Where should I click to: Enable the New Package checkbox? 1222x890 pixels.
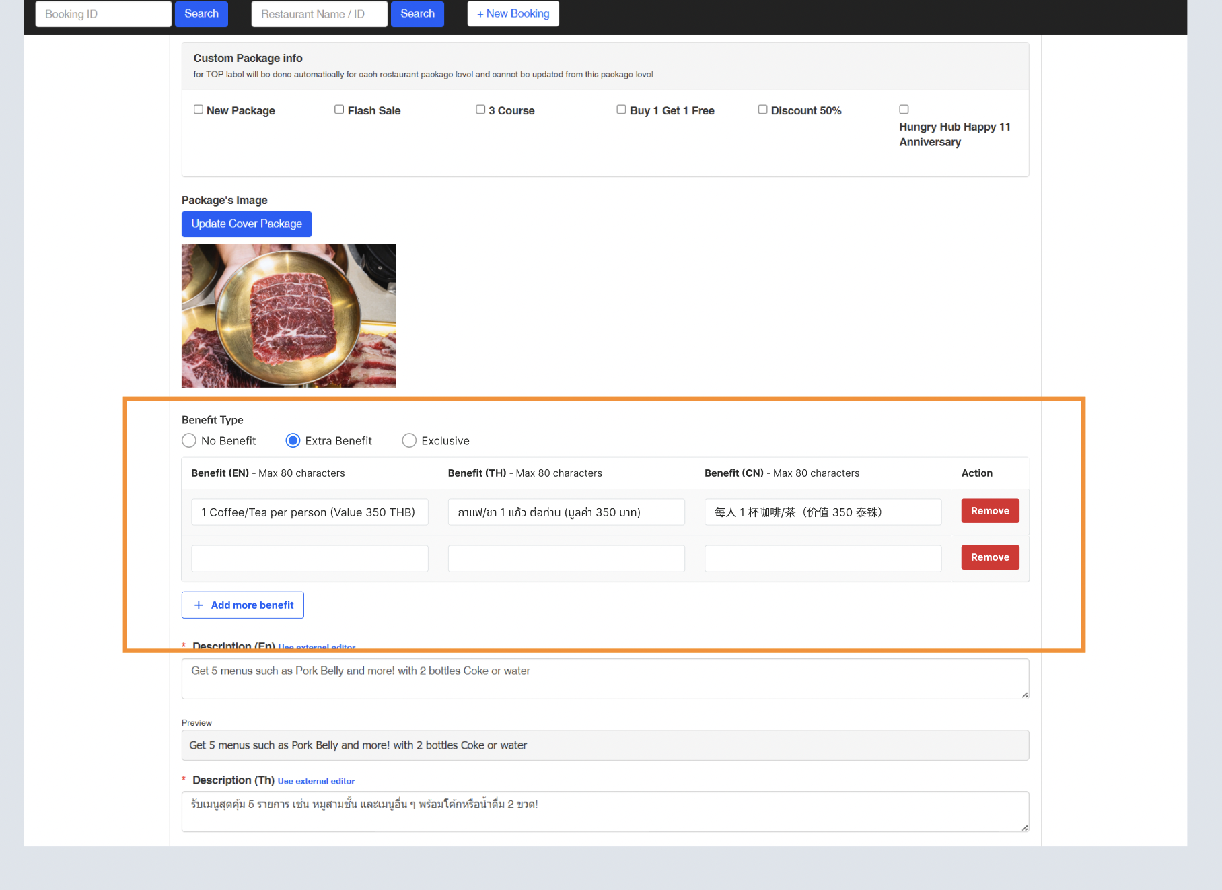click(199, 110)
